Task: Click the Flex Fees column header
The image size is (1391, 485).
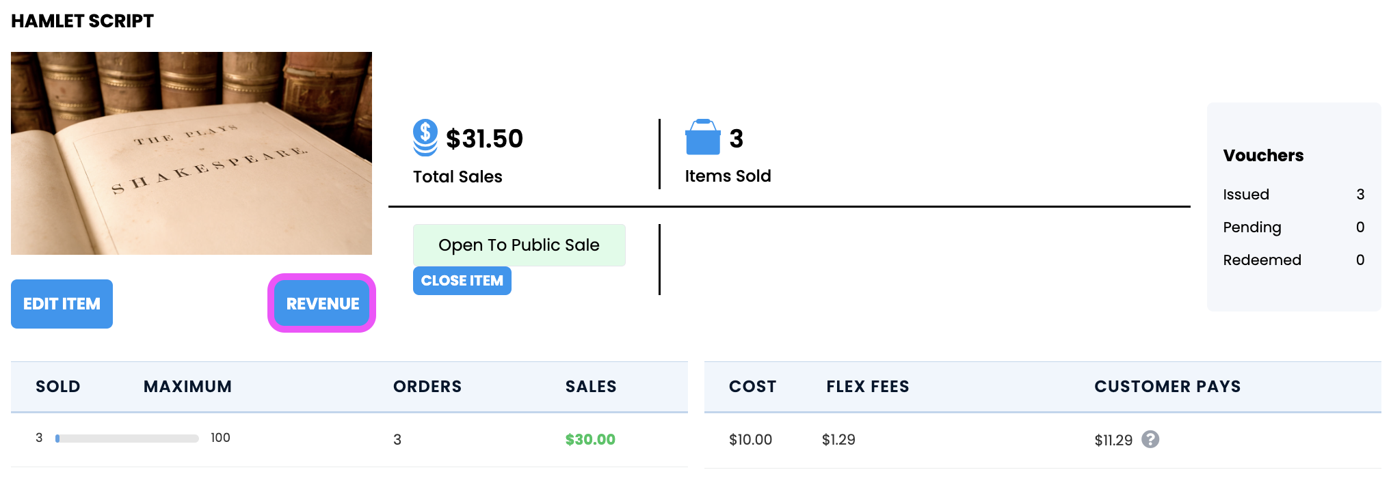Action: [x=867, y=387]
